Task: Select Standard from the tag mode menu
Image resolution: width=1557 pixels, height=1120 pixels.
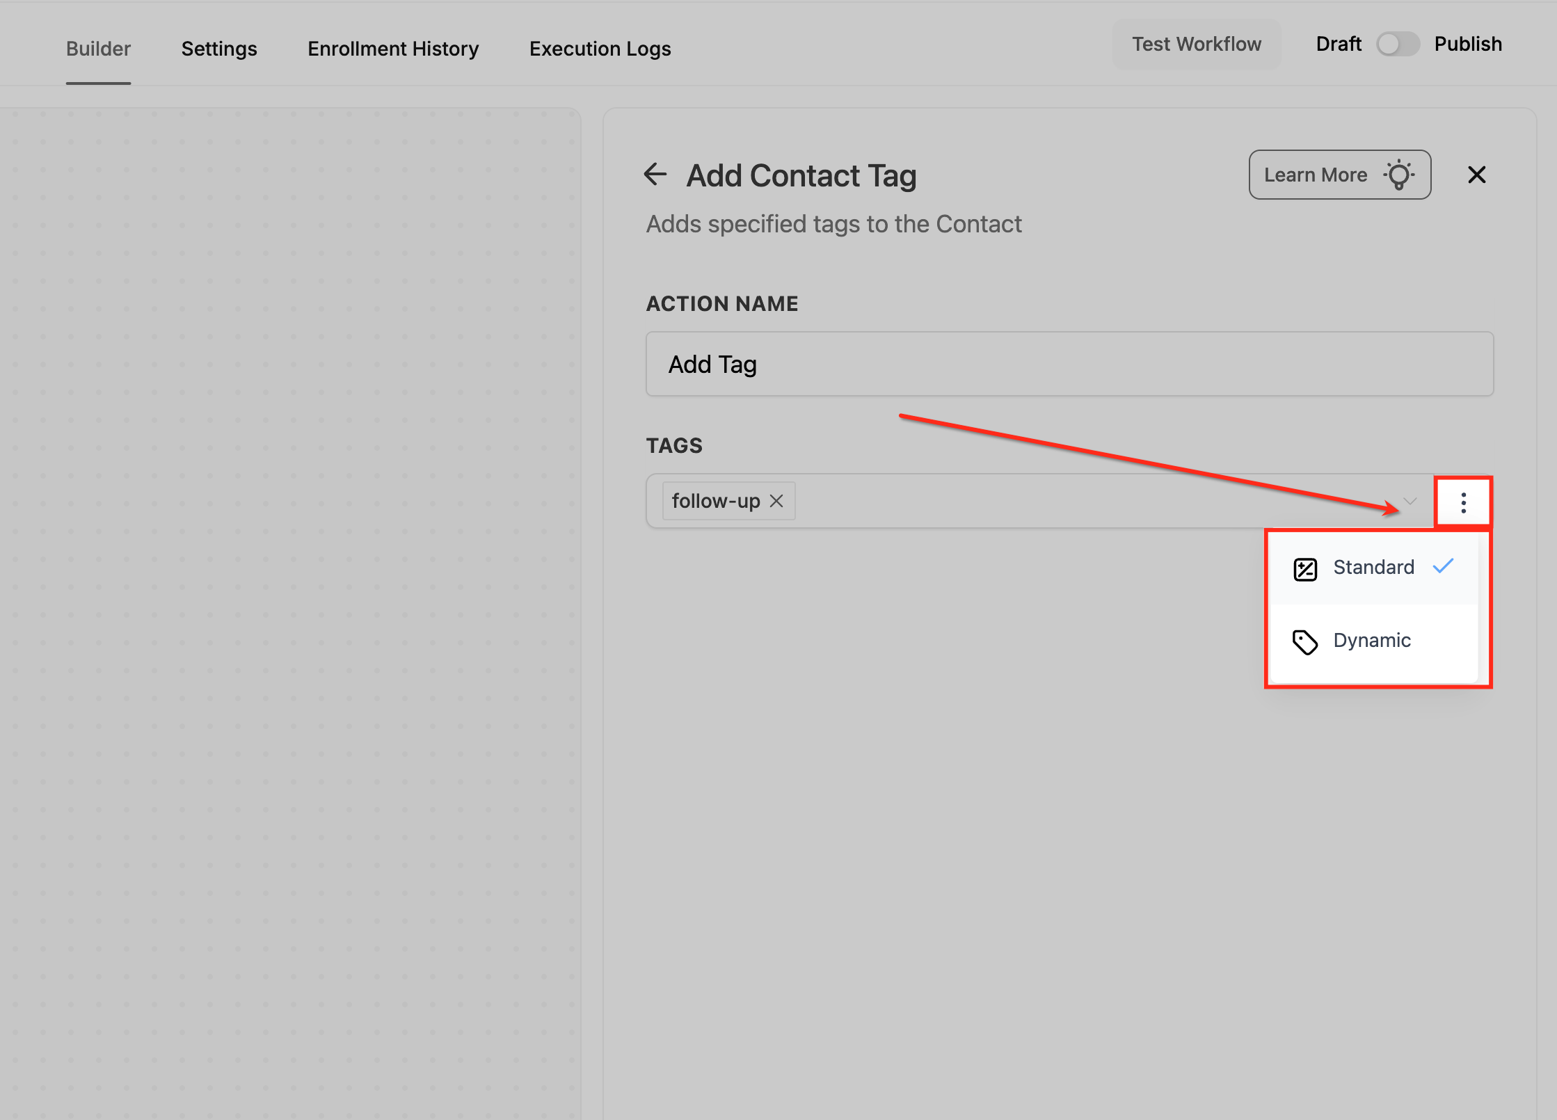Action: 1373,568
